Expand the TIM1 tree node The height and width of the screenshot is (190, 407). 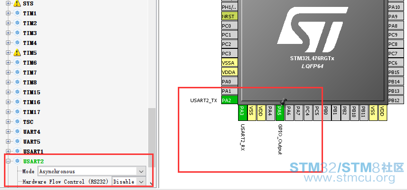tap(8, 13)
